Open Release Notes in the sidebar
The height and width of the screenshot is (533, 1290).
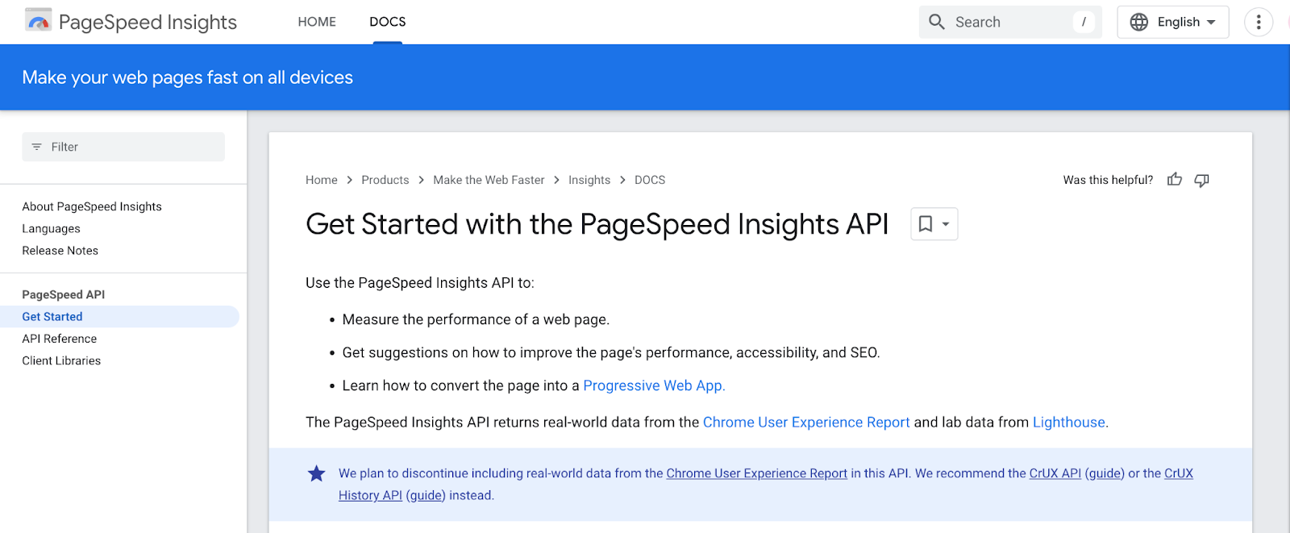tap(60, 251)
